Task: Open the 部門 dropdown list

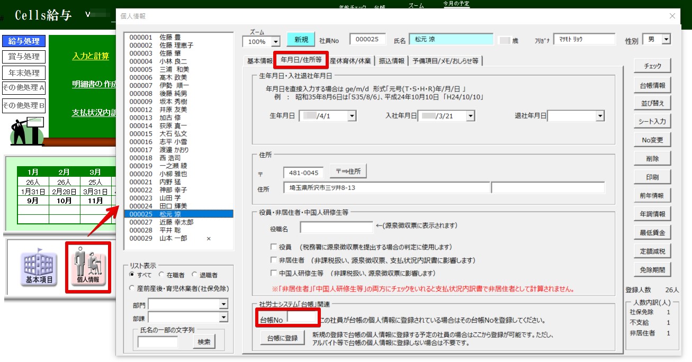Action: [223, 304]
